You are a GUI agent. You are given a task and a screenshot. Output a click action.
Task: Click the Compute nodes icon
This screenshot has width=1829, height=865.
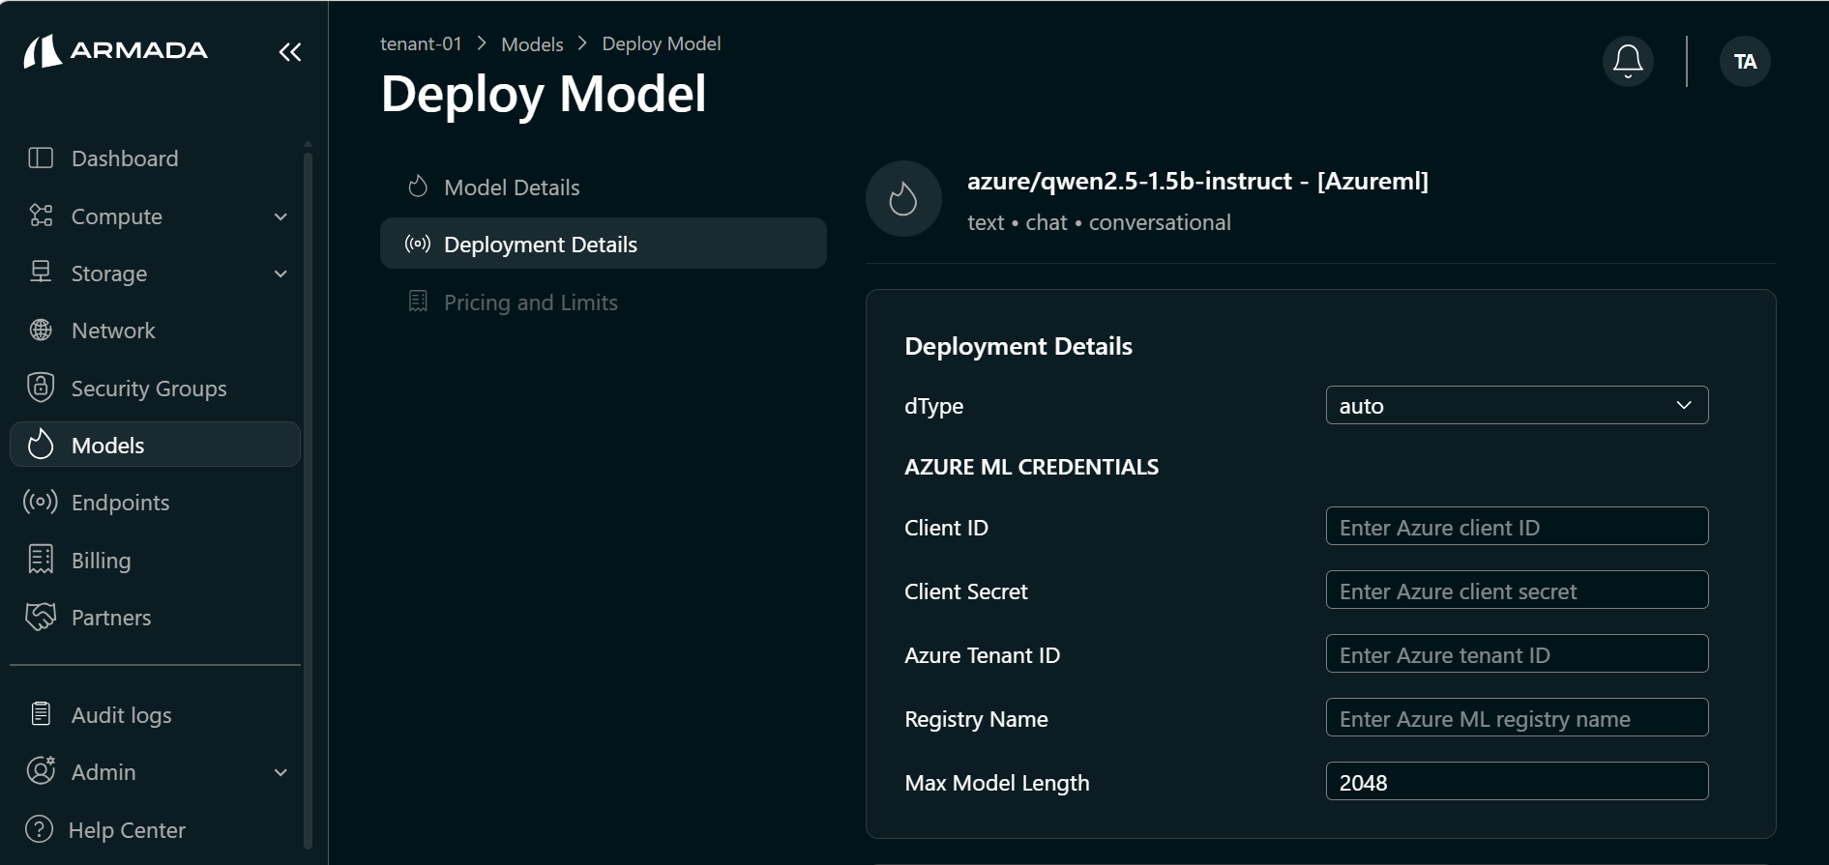tap(41, 216)
